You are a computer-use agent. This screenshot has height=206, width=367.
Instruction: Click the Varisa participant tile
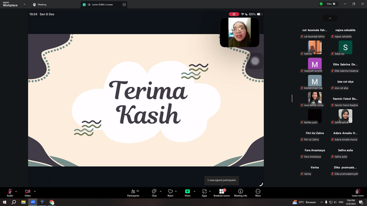coord(315,168)
